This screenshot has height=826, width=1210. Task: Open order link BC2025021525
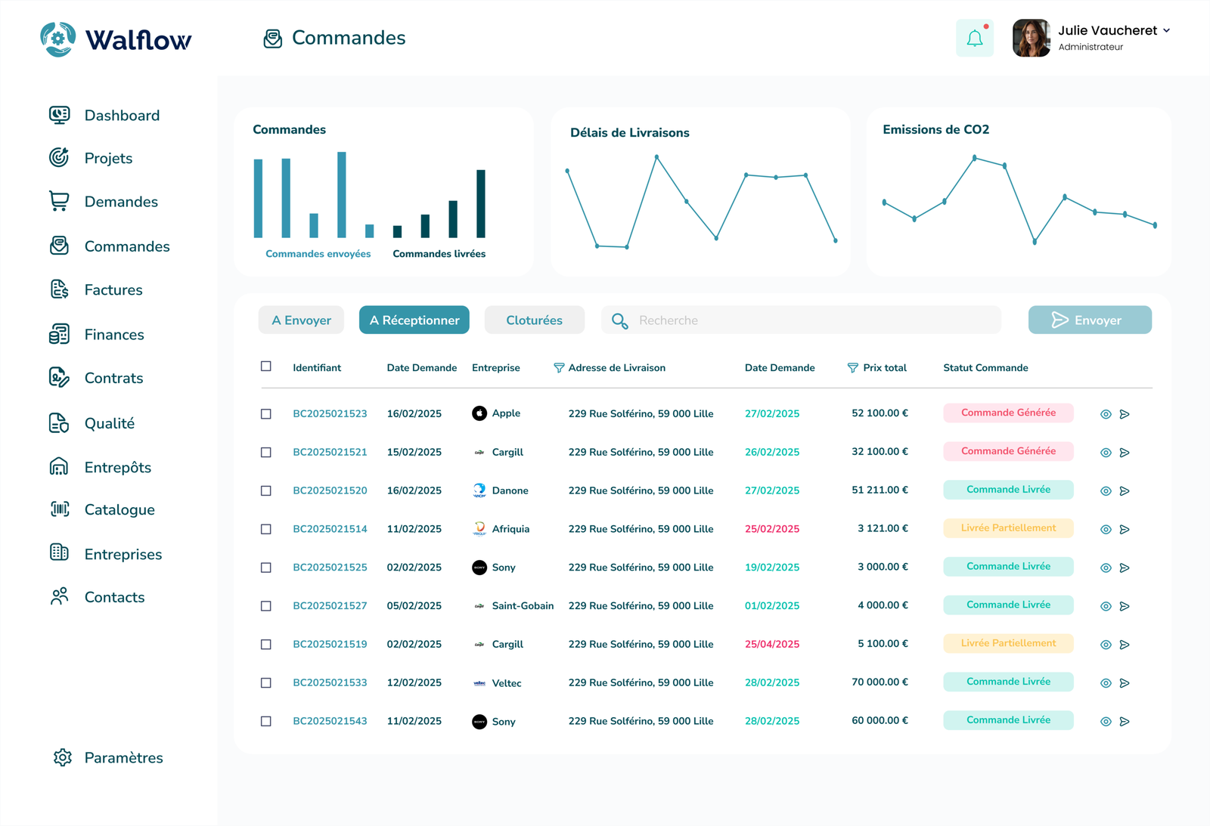tap(330, 568)
